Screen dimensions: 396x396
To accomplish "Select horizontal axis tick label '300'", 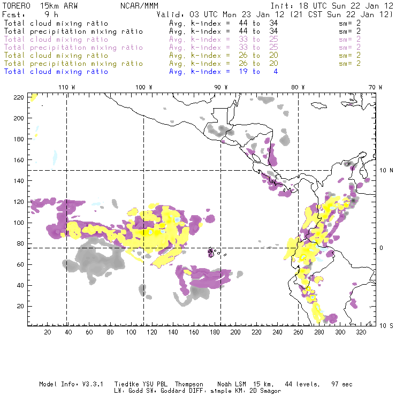I will [340, 332].
